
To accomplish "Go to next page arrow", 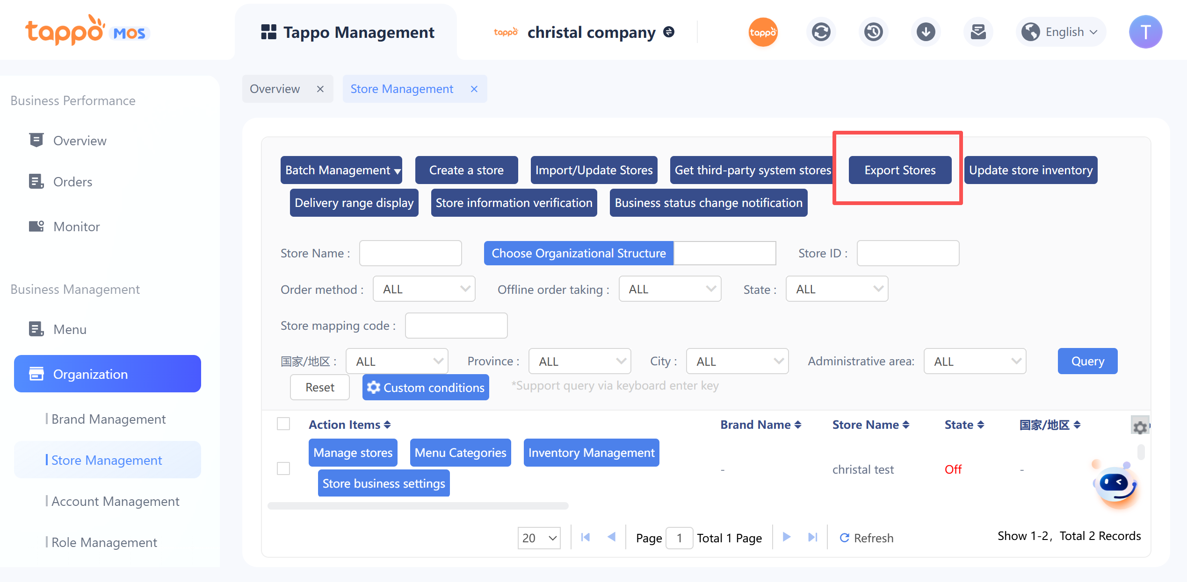I will tap(787, 537).
